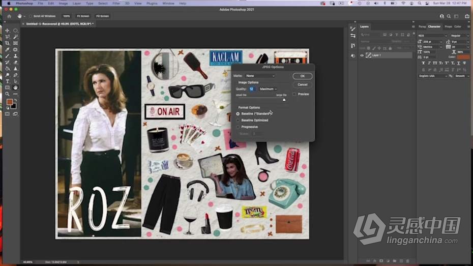Select the Rectangle shape tool
The height and width of the screenshot is (266, 473).
click(x=7, y=87)
